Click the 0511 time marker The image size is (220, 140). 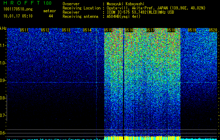point(24,30)
